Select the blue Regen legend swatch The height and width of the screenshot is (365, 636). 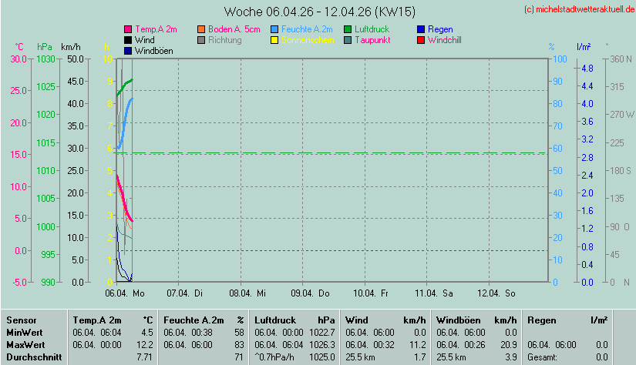point(421,29)
